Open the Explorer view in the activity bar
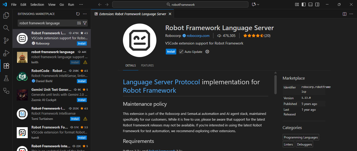This screenshot has height=151, width=357. (x=6, y=15)
